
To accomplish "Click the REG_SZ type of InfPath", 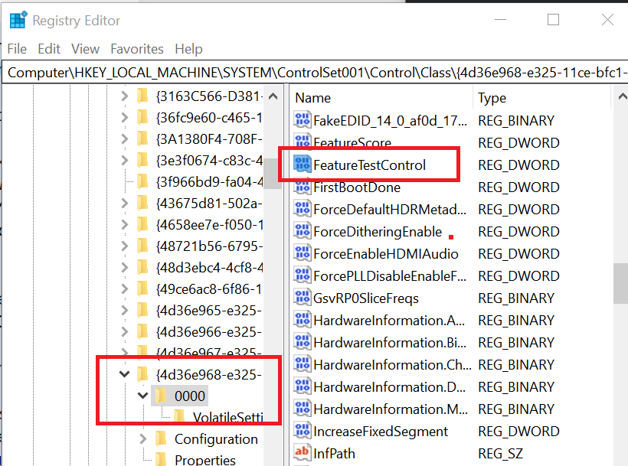I will (500, 454).
